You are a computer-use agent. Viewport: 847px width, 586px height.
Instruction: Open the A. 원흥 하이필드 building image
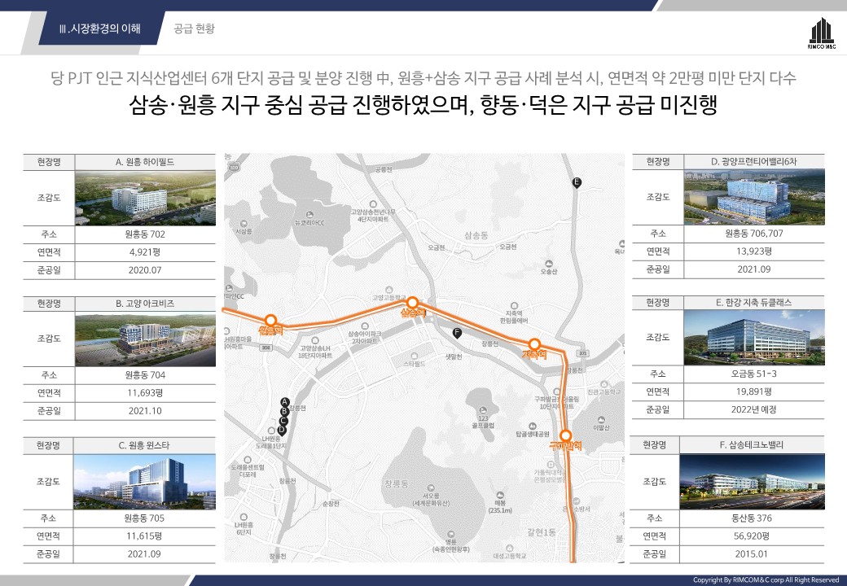146,198
